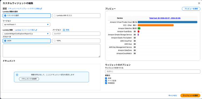This screenshot has height=99, width=202.
Task: Click the AWS Key Management Service label
Action: tap(120, 47)
